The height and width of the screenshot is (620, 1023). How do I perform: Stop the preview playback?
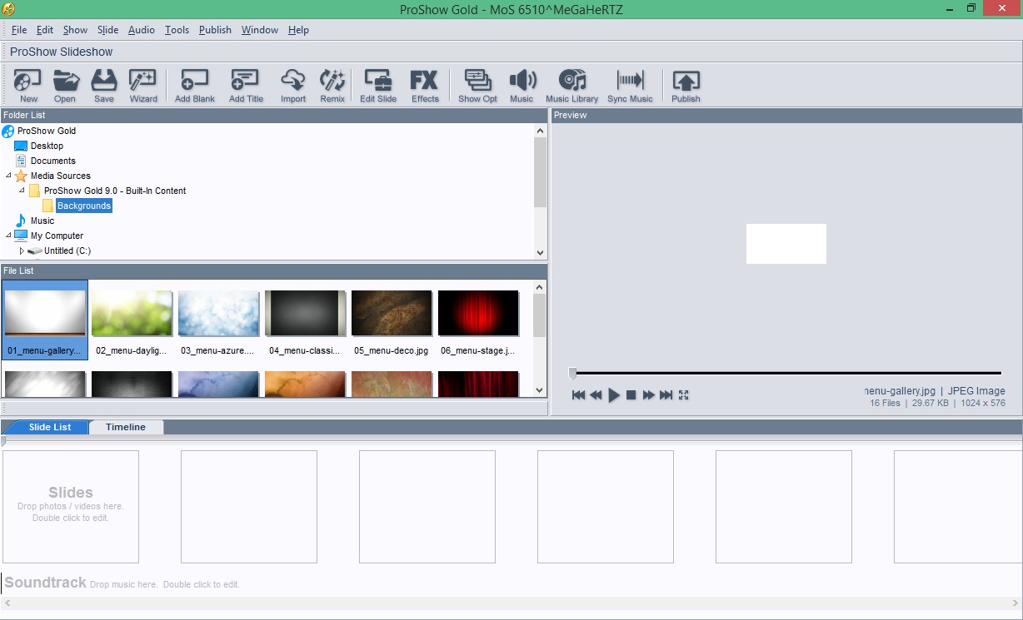631,395
